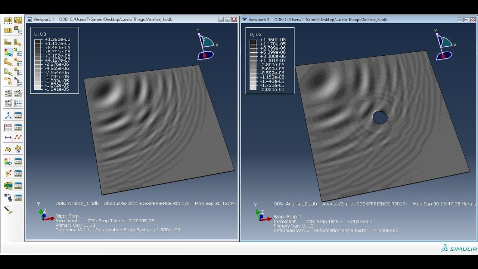Open Contour Options beside the contour plot tool
Screen dimensions: 478x269
18,52
